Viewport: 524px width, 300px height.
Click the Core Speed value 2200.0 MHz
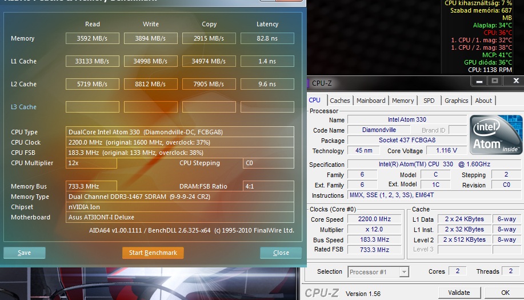pos(374,219)
